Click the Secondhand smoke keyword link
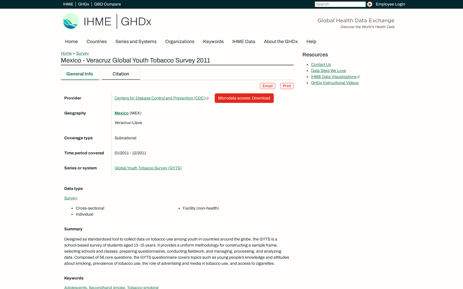This screenshot has height=289, width=463. [x=107, y=287]
